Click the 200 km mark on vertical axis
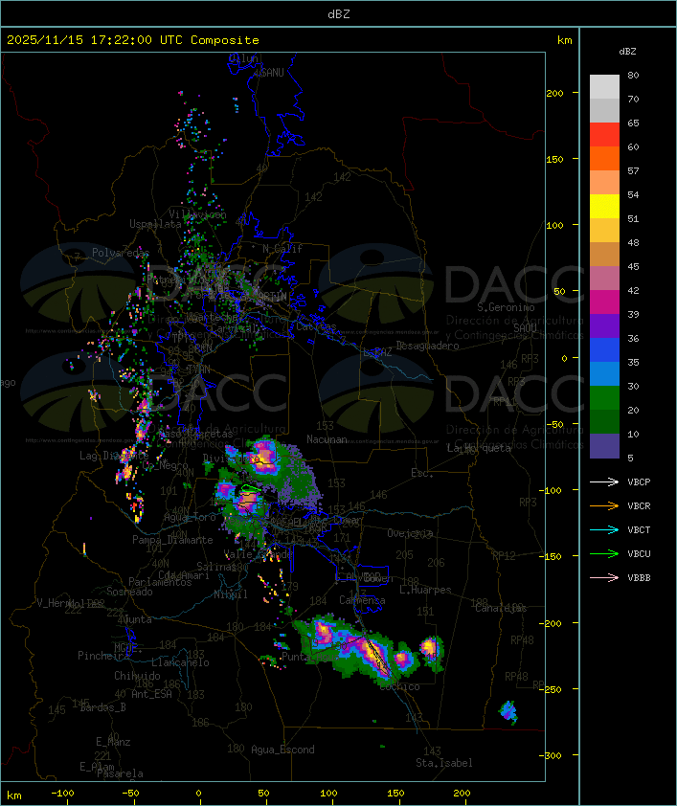Viewport: 677px width, 806px height. tap(554, 93)
